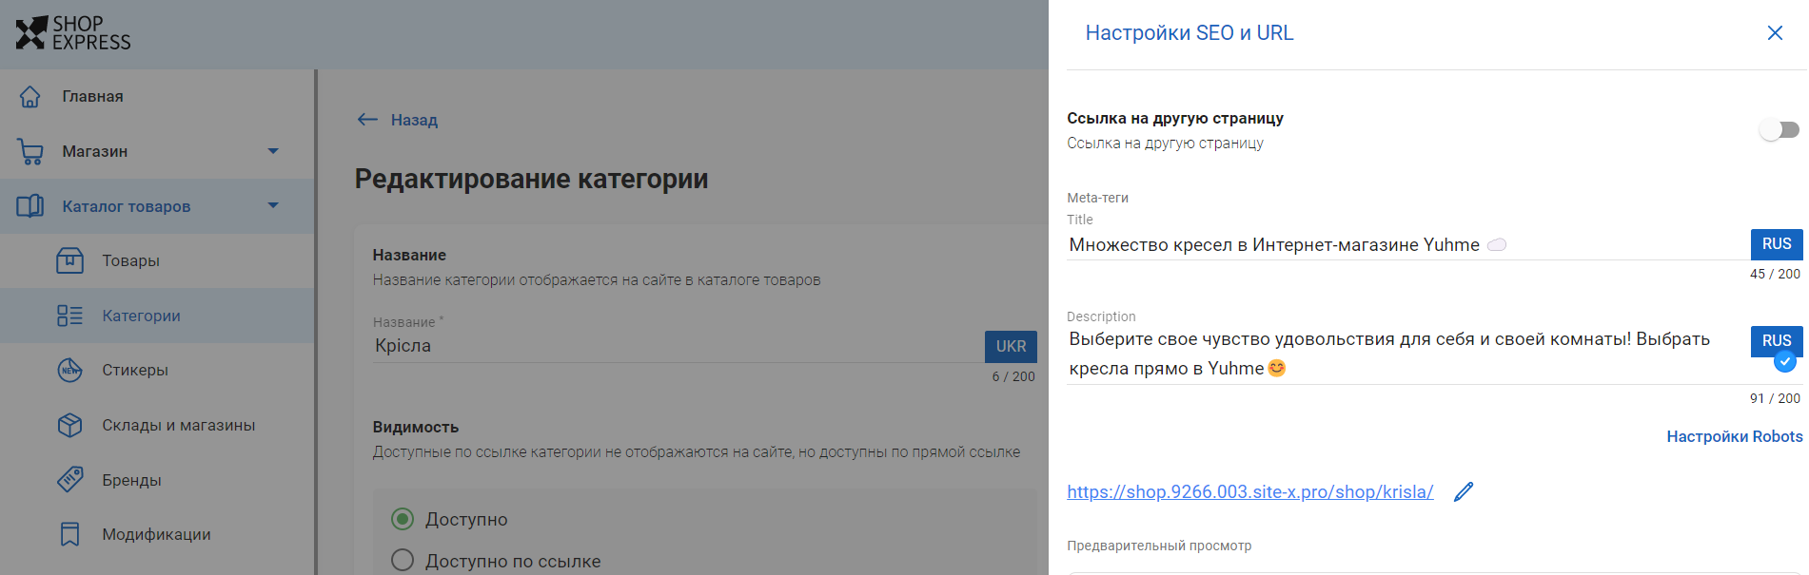Click the pencil icon to edit URL
The image size is (1809, 575).
pyautogui.click(x=1464, y=491)
